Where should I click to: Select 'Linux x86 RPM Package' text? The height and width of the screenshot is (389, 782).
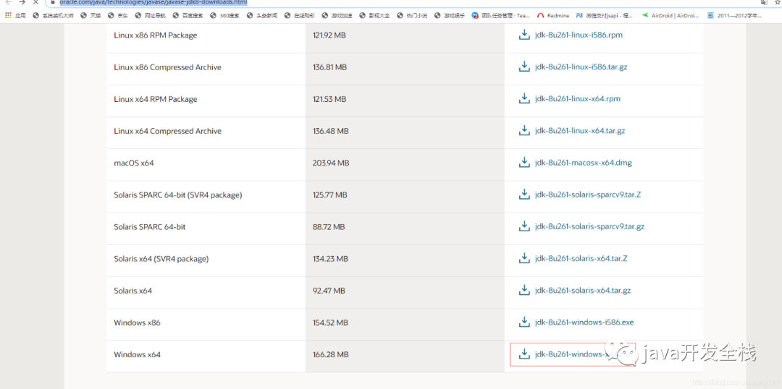(155, 35)
